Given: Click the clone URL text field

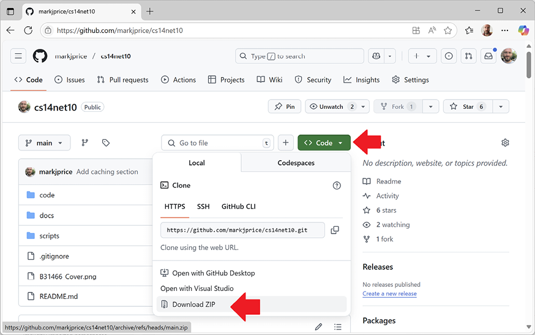Looking at the screenshot, I should click(x=242, y=230).
